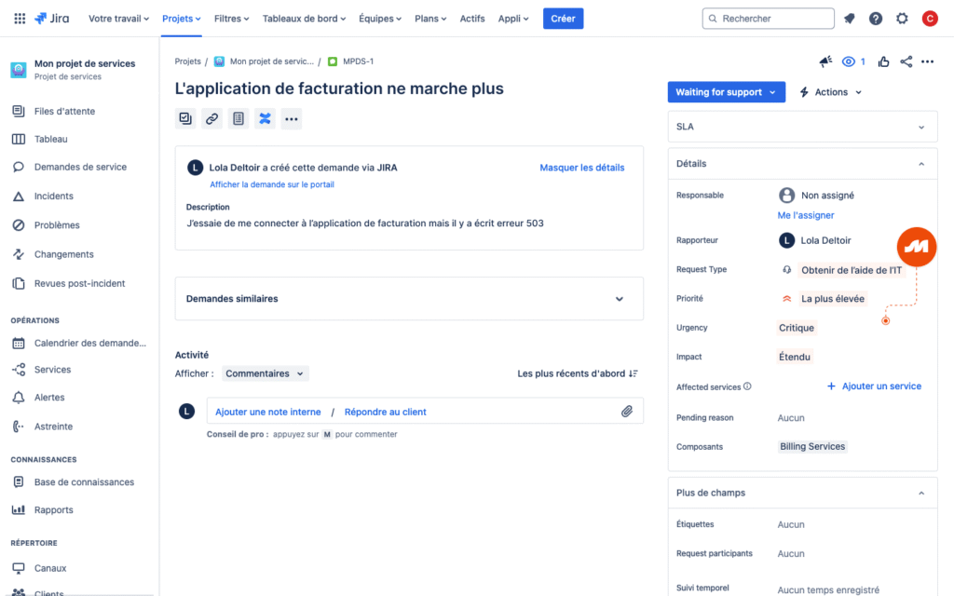Click the megaphone feedback icon above the status
Viewport: 954px width, 596px height.
tap(825, 61)
